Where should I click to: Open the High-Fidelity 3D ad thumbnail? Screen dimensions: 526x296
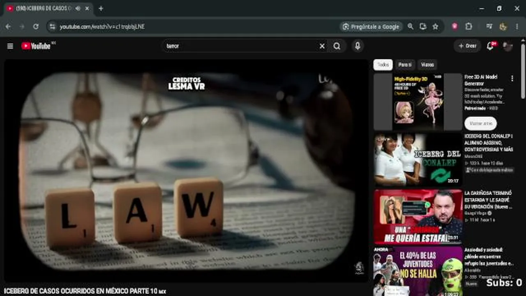[x=418, y=102]
